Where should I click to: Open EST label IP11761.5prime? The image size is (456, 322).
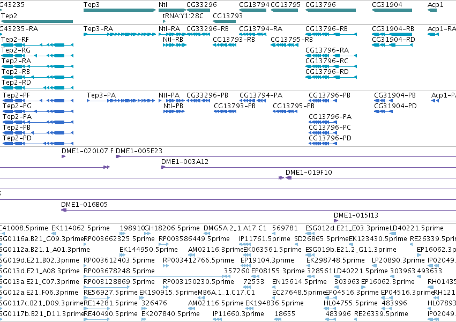coord(265,239)
